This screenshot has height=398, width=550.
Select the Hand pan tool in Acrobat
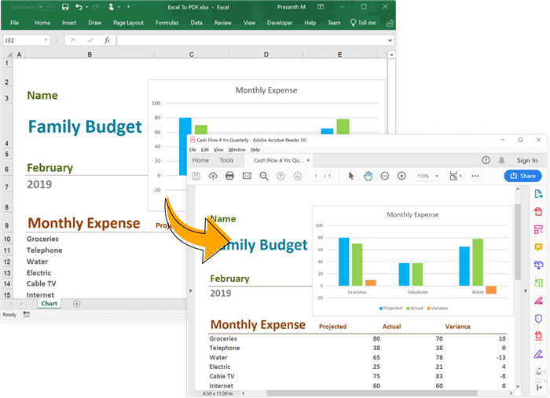(368, 176)
